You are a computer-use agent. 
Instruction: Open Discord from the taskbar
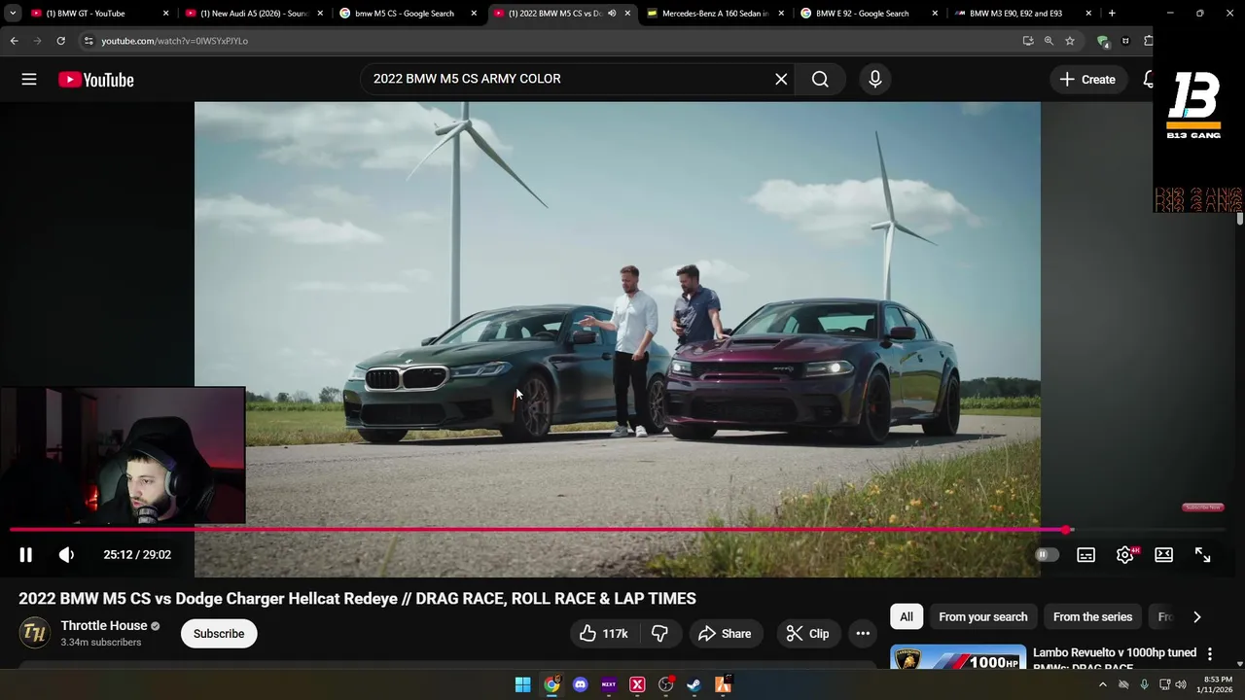(580, 684)
